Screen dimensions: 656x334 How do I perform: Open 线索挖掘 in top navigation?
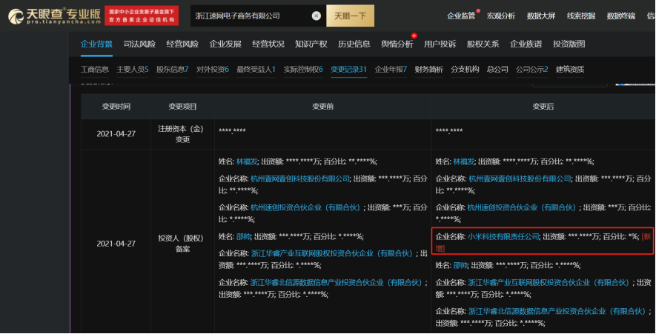[x=581, y=16]
